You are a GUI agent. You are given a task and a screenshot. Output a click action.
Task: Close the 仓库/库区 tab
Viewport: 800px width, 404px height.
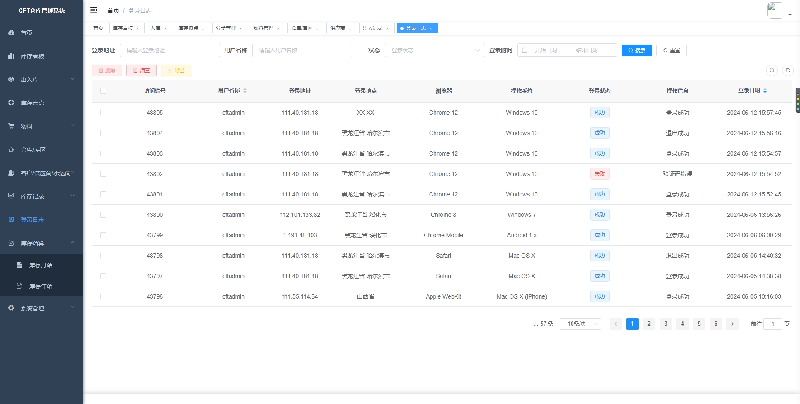point(317,28)
